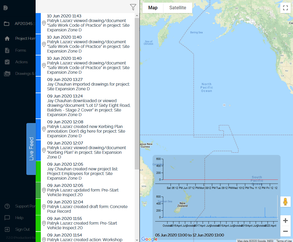Image resolution: width=293 pixels, height=242 pixels.
Task: Click the feed scrollbar thumb
Action: click(x=137, y=94)
